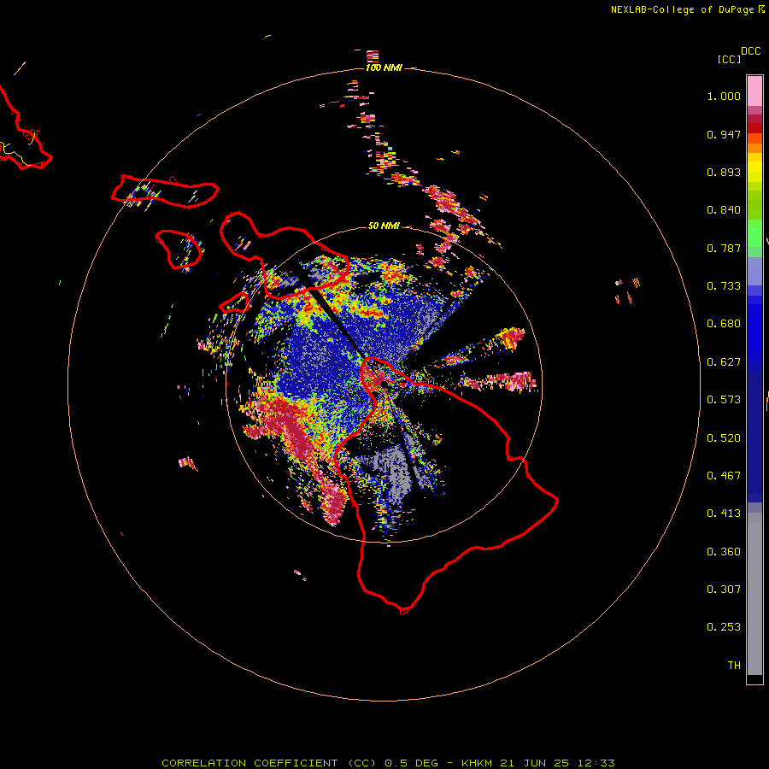
Task: Click the 0.520 color scale value
Action: pos(724,438)
